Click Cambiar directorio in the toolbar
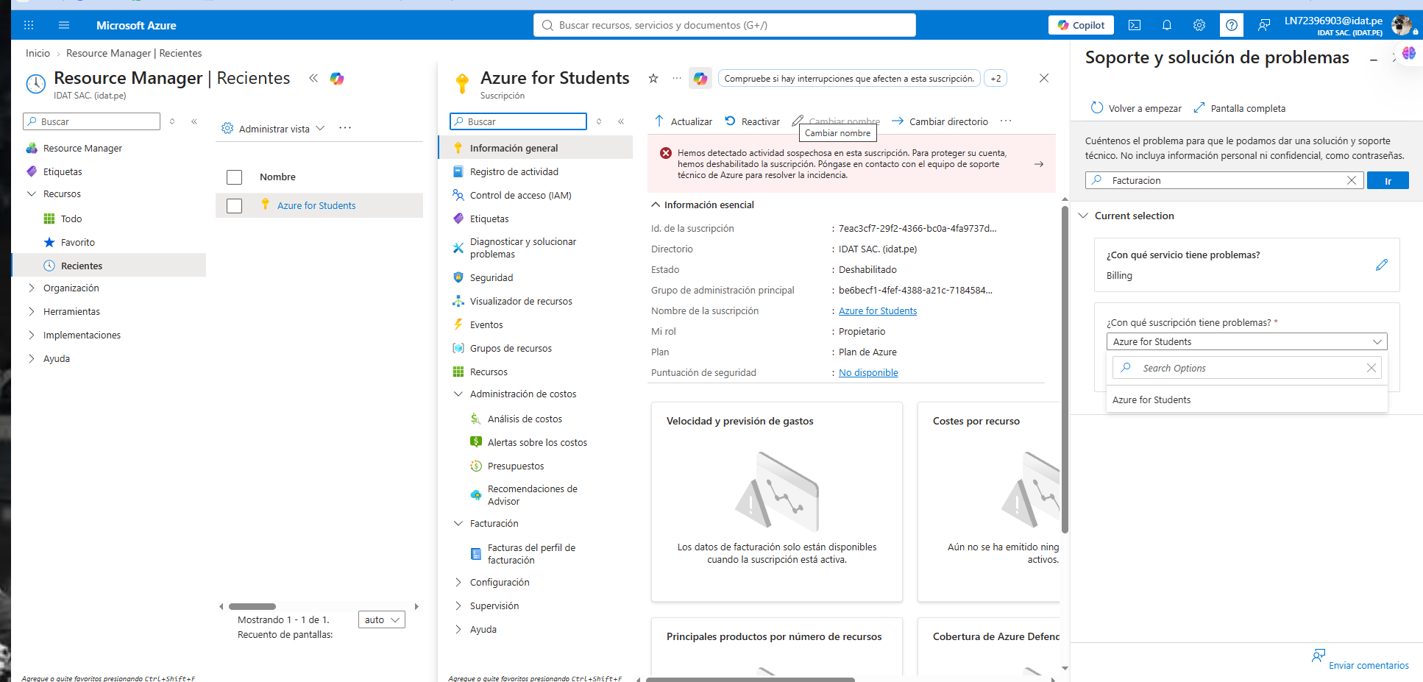 [940, 121]
